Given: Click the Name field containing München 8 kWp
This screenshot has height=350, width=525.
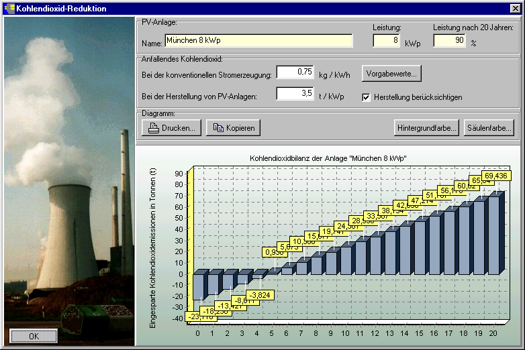Looking at the screenshot, I should pos(258,41).
